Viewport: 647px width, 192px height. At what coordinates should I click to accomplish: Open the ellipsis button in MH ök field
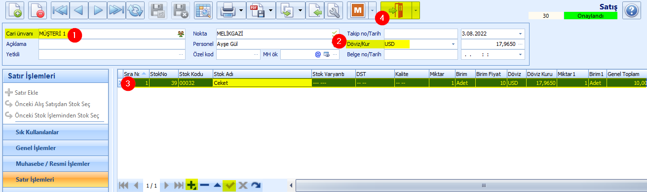point(335,54)
